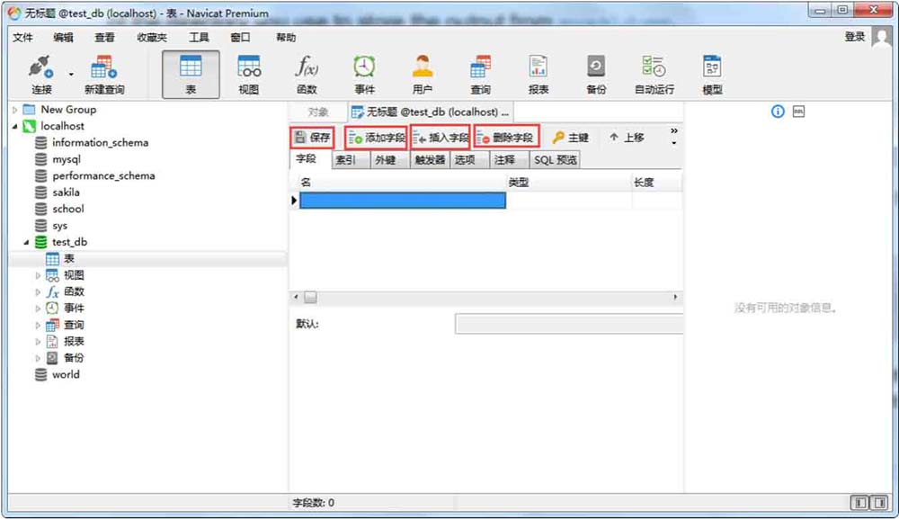Open the 窗口 menu
Image resolution: width=899 pixels, height=519 pixels.
[x=240, y=37]
